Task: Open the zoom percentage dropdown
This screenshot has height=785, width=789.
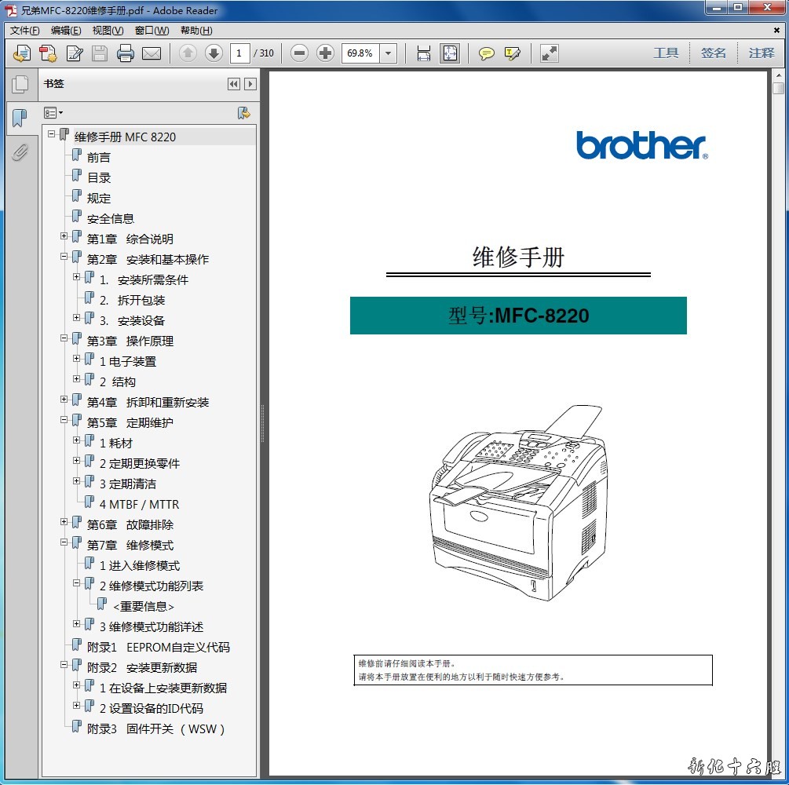Action: pyautogui.click(x=388, y=53)
